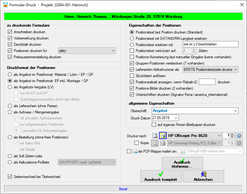247x194 pixels.
Task: Click the mail envelope icon for PDF-Mappe
Action: (134, 151)
